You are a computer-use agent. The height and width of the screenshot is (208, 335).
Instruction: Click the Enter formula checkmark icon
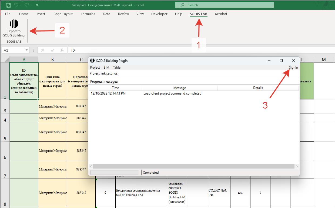coord(52,50)
